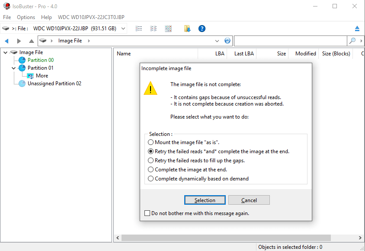The width and height of the screenshot is (365, 251).
Task: Select Mount the image file "as is" option
Action: (150, 142)
